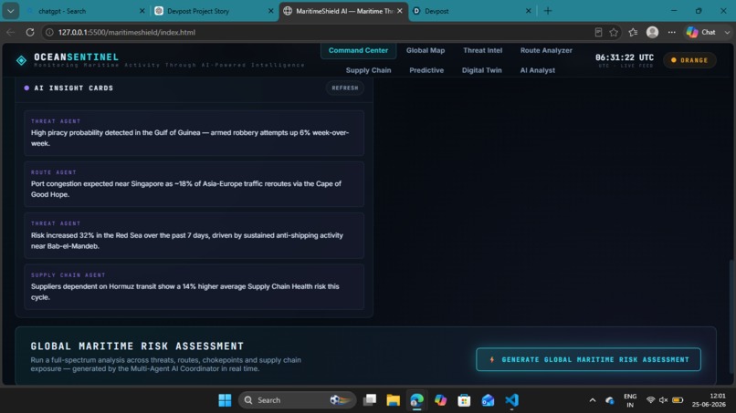Open the Command Center tab
This screenshot has height=413, width=736.
358,51
